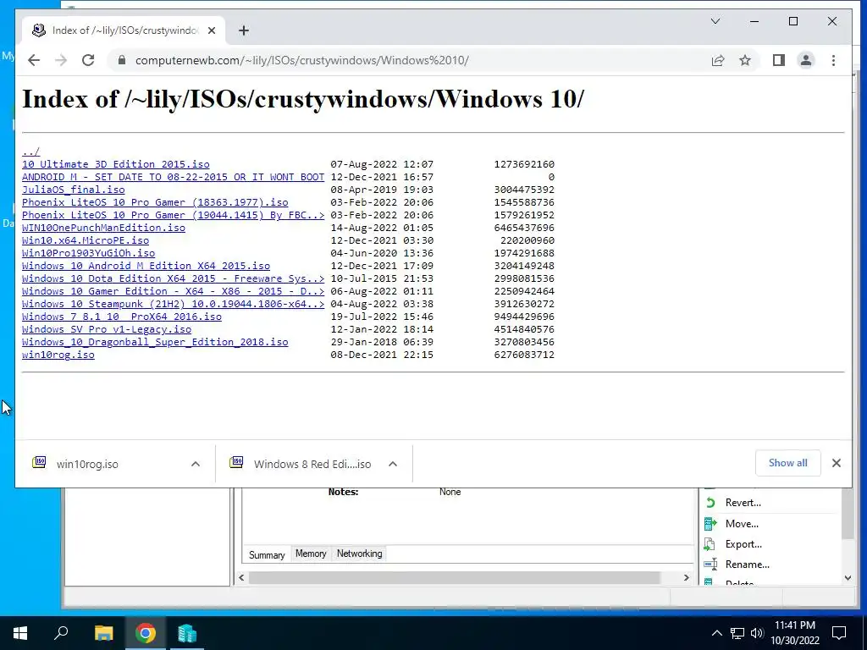Open File Explorer from the taskbar
The height and width of the screenshot is (650, 867).
[103, 633]
